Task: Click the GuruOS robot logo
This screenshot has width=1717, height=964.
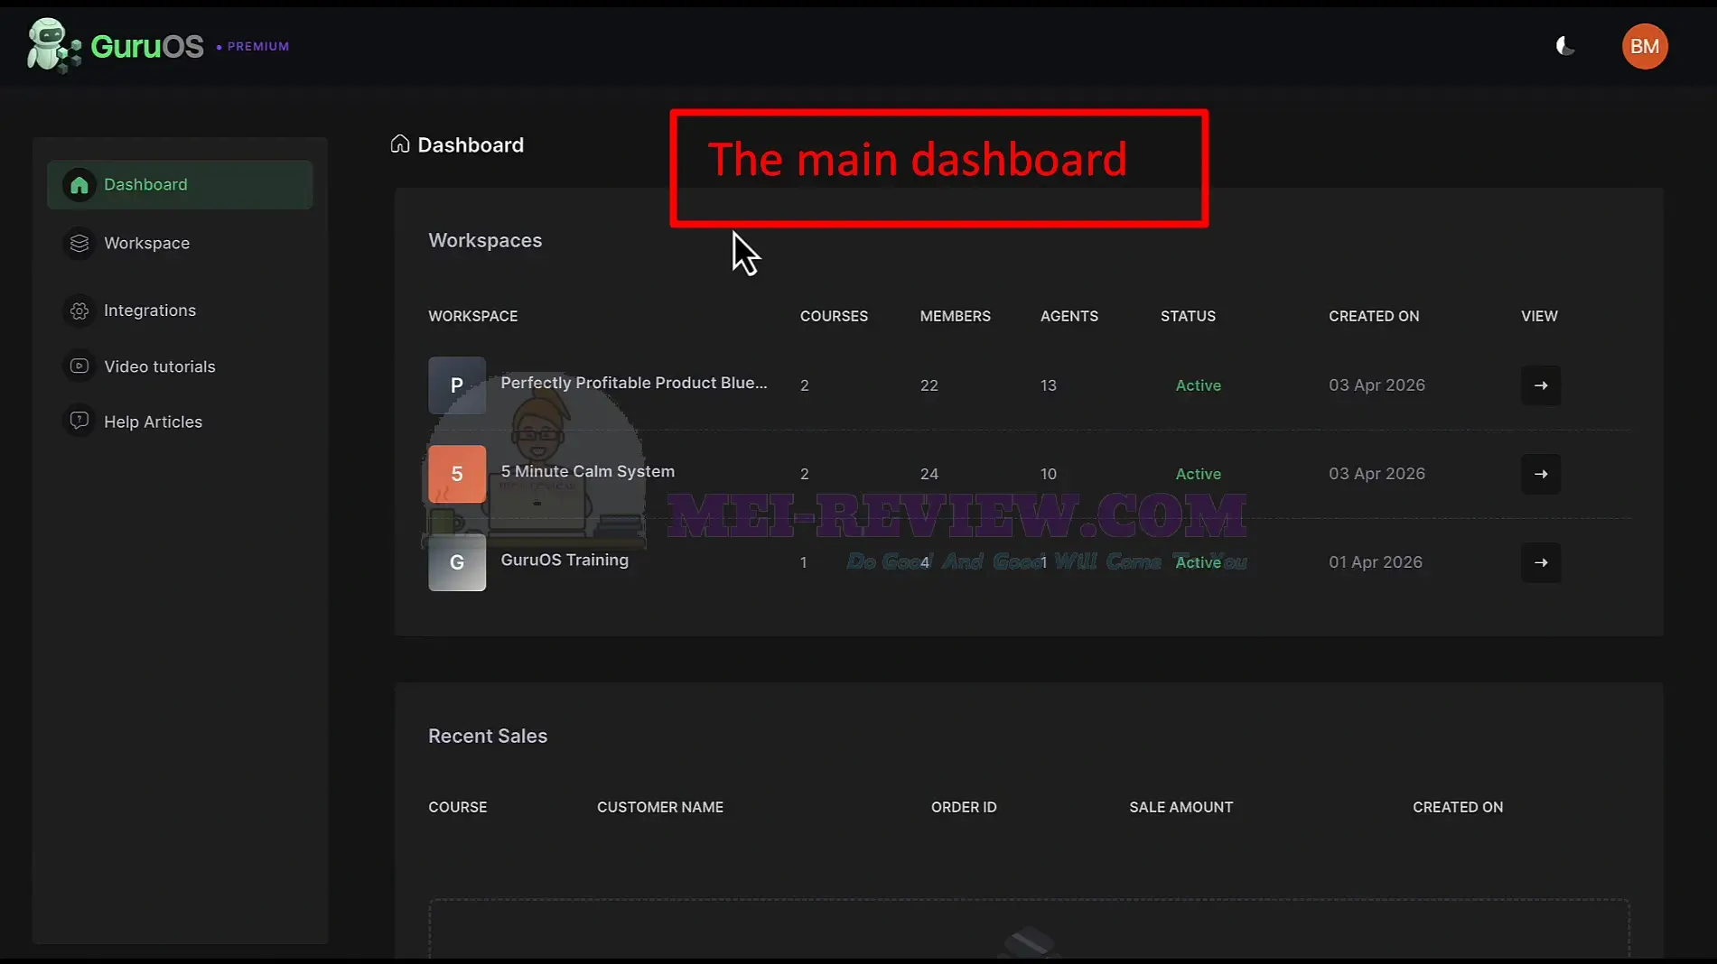Action: click(x=53, y=45)
